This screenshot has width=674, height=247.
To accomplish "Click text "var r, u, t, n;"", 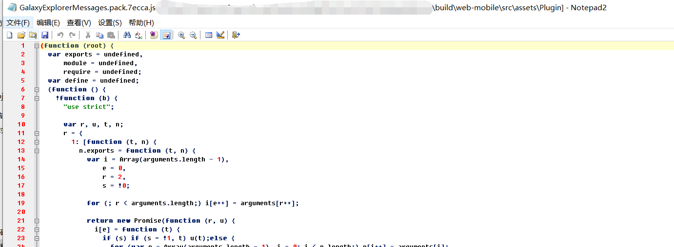I will pos(93,124).
